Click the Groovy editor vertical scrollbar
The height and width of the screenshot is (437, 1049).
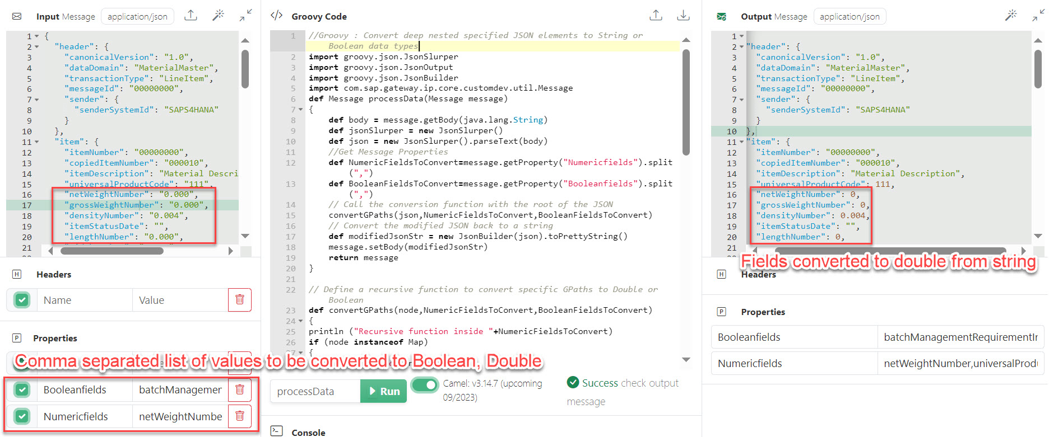coord(686,102)
